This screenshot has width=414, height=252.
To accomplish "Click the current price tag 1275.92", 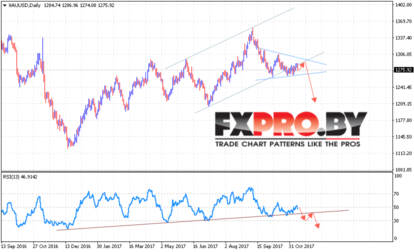I will 403,69.
